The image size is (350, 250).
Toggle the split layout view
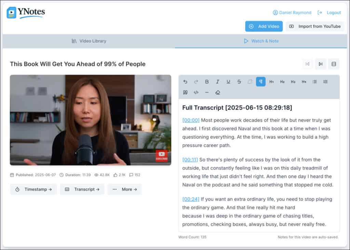(x=334, y=64)
